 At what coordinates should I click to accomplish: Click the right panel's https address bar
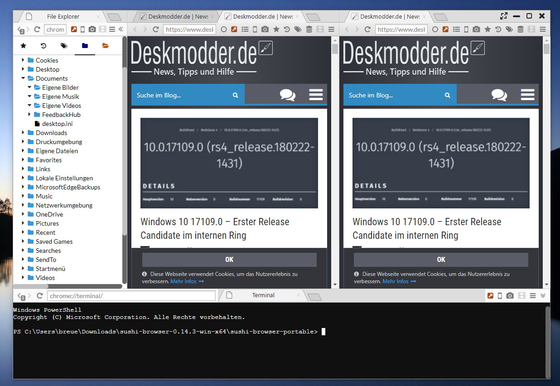401,29
